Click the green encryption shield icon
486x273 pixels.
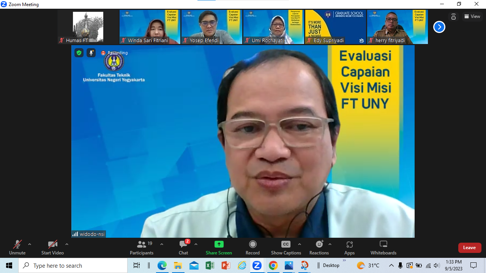(79, 53)
